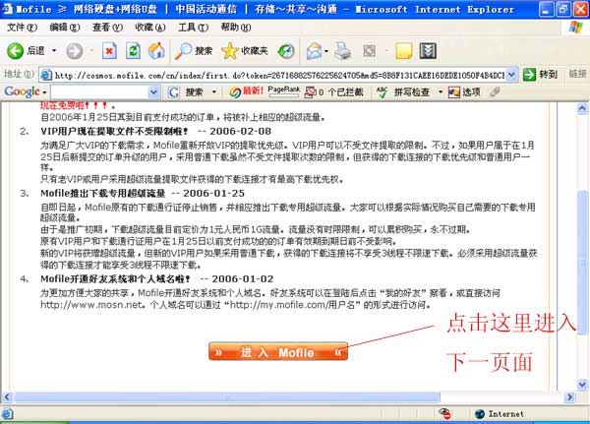Image resolution: width=590 pixels, height=424 pixels.
Task: Click the green Go arrow button
Action: coord(529,74)
